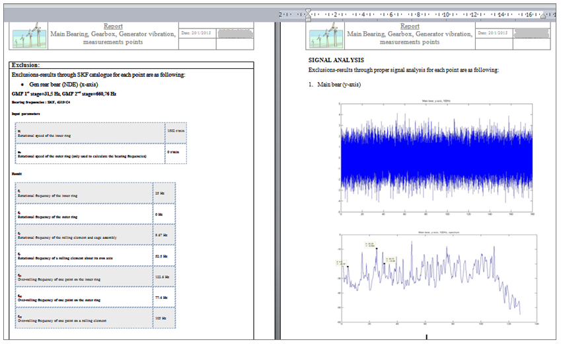
Task: Select the blue time-signal chart image
Action: 435,157
